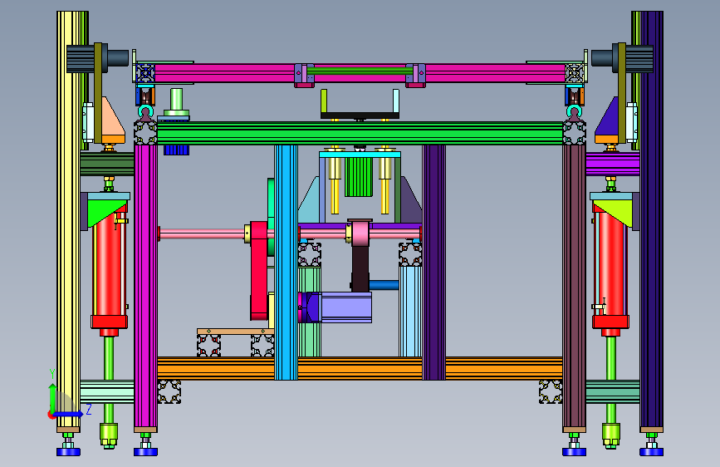Pick the magenta vertical post on the left
The image size is (720, 467).
coord(145,286)
